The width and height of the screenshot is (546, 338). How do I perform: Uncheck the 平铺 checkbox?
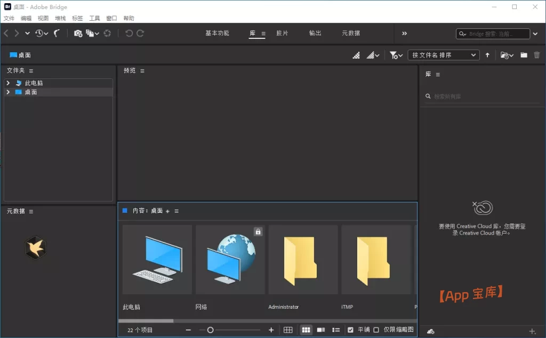pos(350,329)
